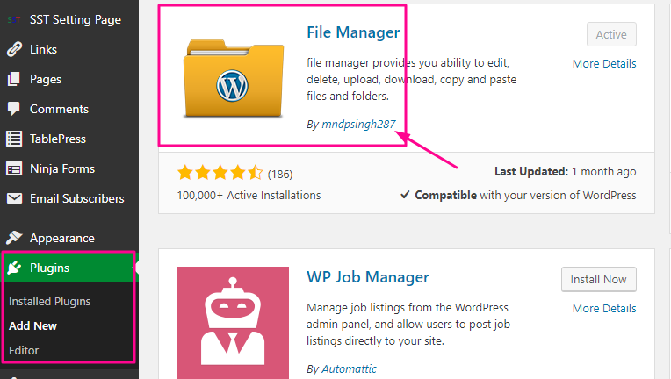Click the WP Job Manager robot thumbnail
671x379 pixels.
click(233, 323)
